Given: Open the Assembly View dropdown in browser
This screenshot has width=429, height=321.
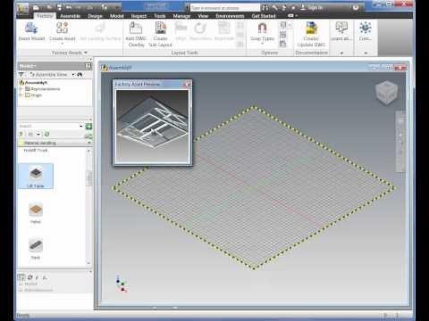Looking at the screenshot, I should (x=73, y=74).
